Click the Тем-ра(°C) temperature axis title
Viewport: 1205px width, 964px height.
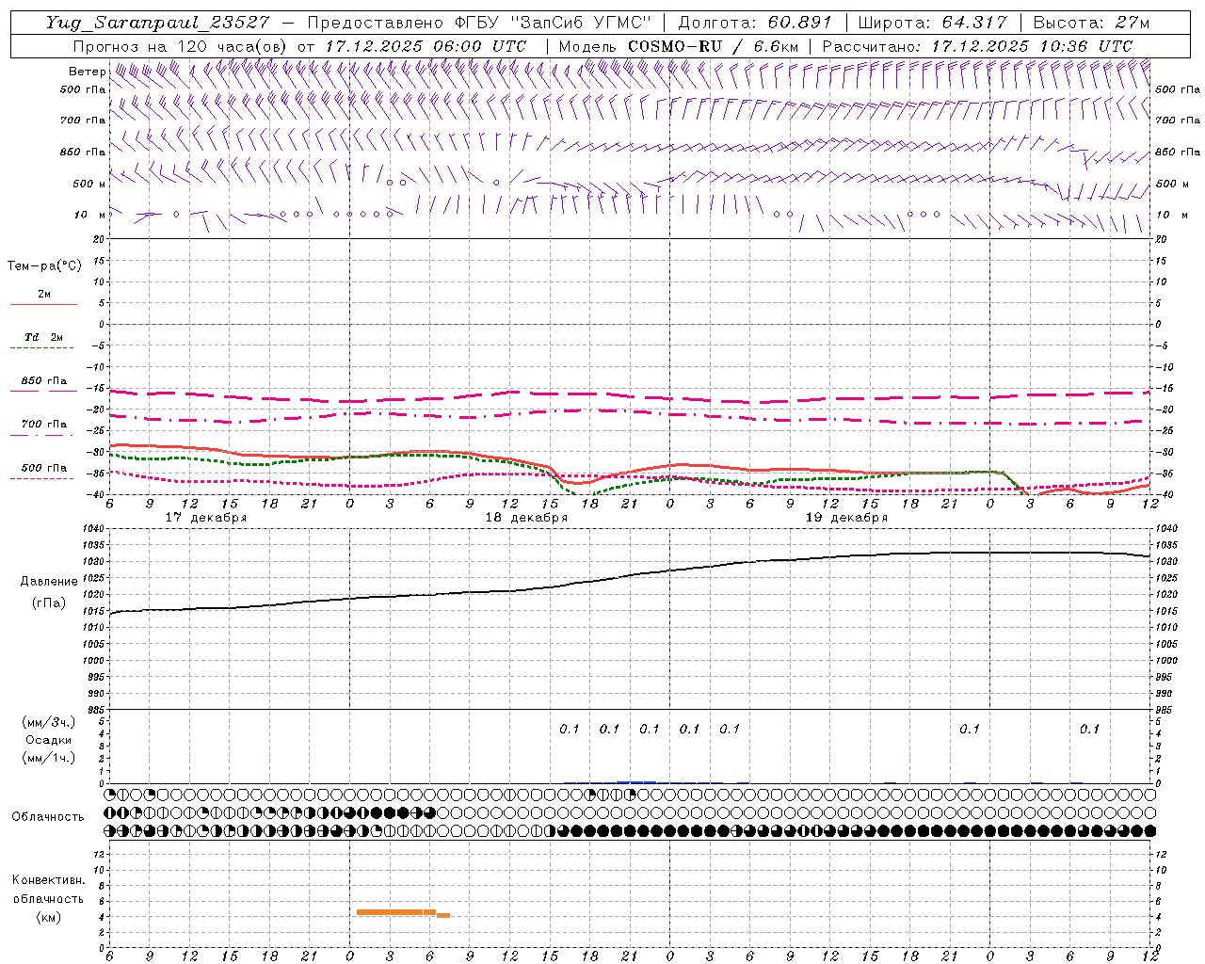pos(44,266)
